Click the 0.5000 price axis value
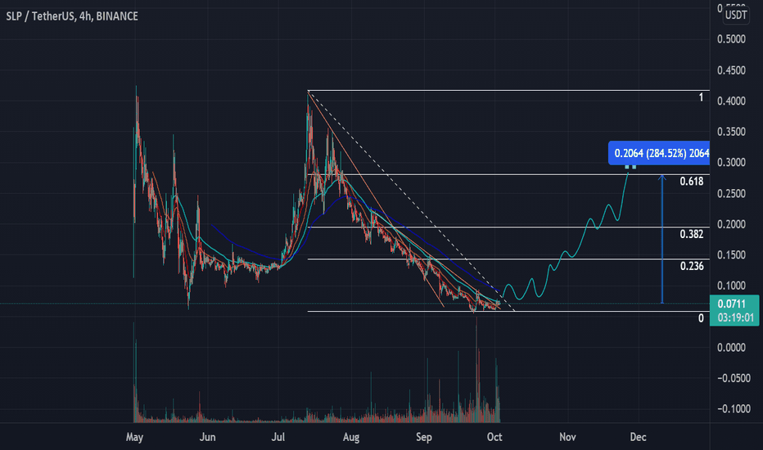This screenshot has height=450, width=763. 731,39
